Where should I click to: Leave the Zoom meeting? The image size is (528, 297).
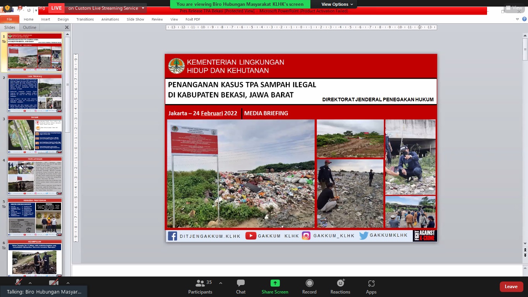coord(511,287)
